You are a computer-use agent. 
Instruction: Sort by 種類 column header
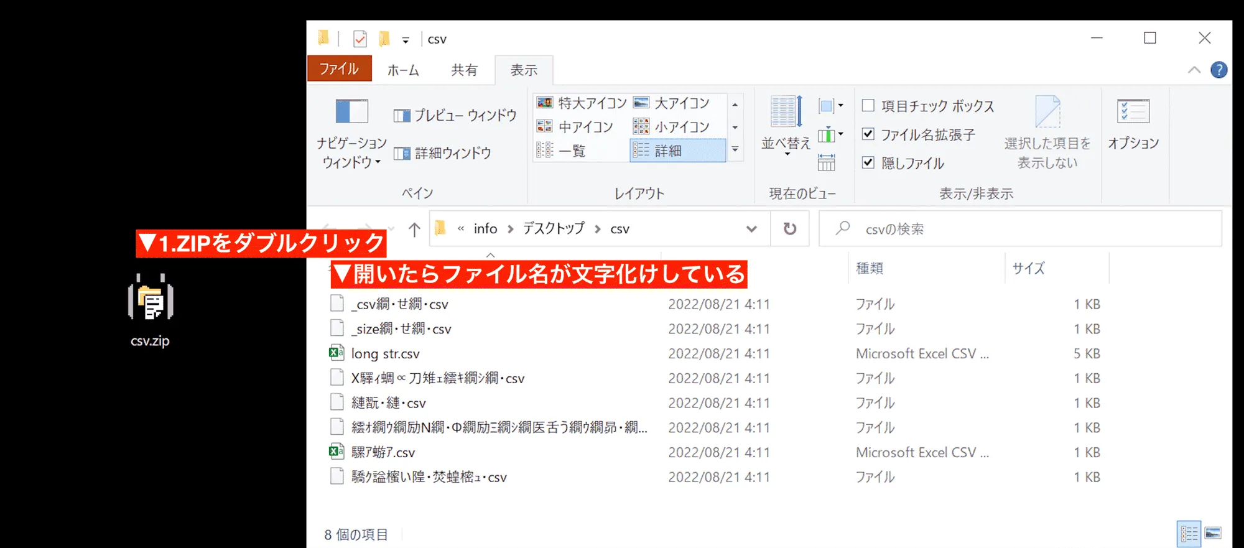[869, 268]
